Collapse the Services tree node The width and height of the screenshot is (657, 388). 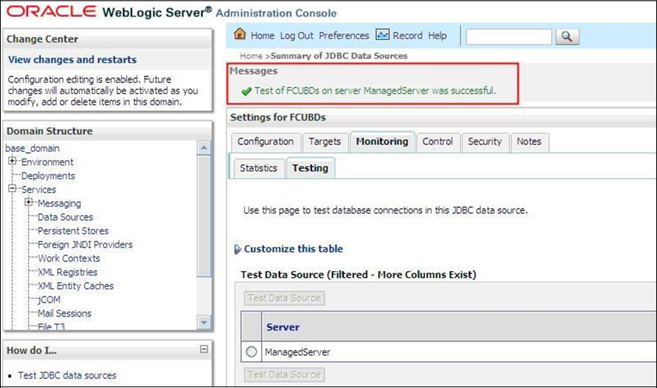click(x=12, y=188)
